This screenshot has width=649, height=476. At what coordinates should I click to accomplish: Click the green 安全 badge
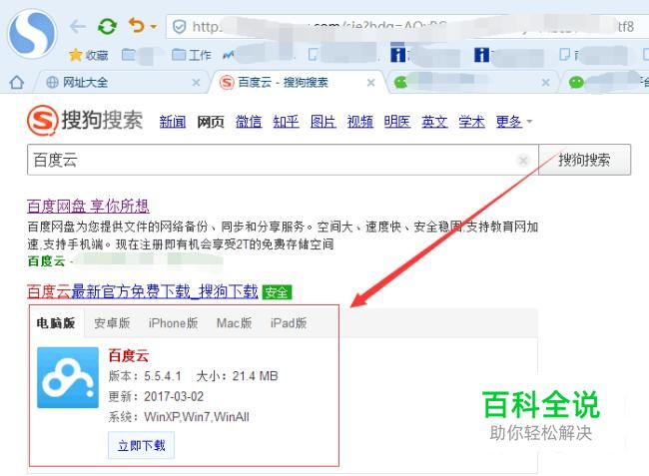277,292
